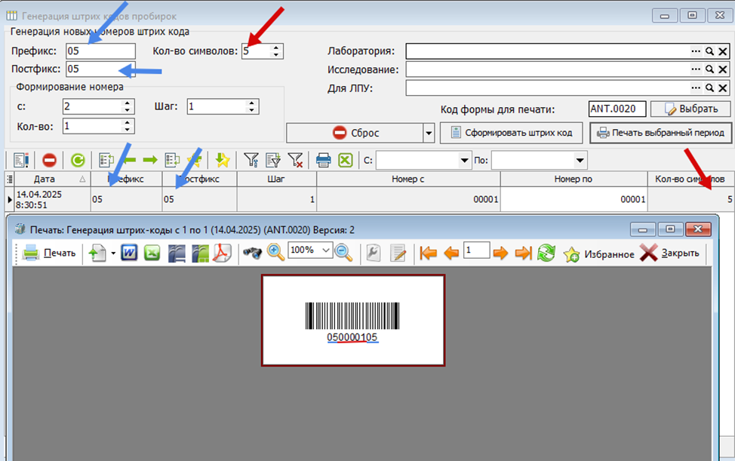Click the green book export icon in preview

coord(200,253)
